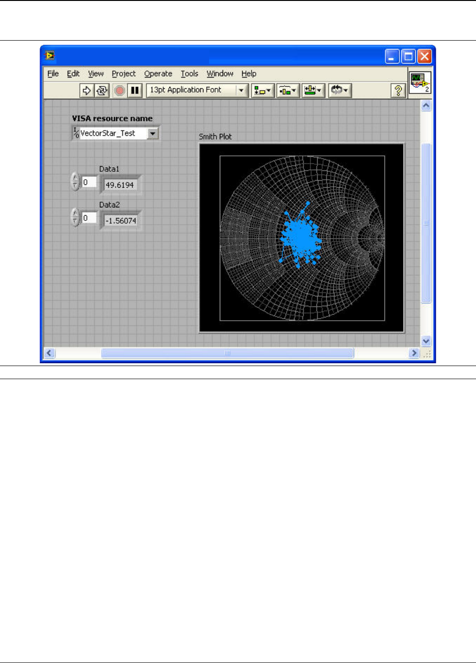Open the Window menu

(x=220, y=74)
